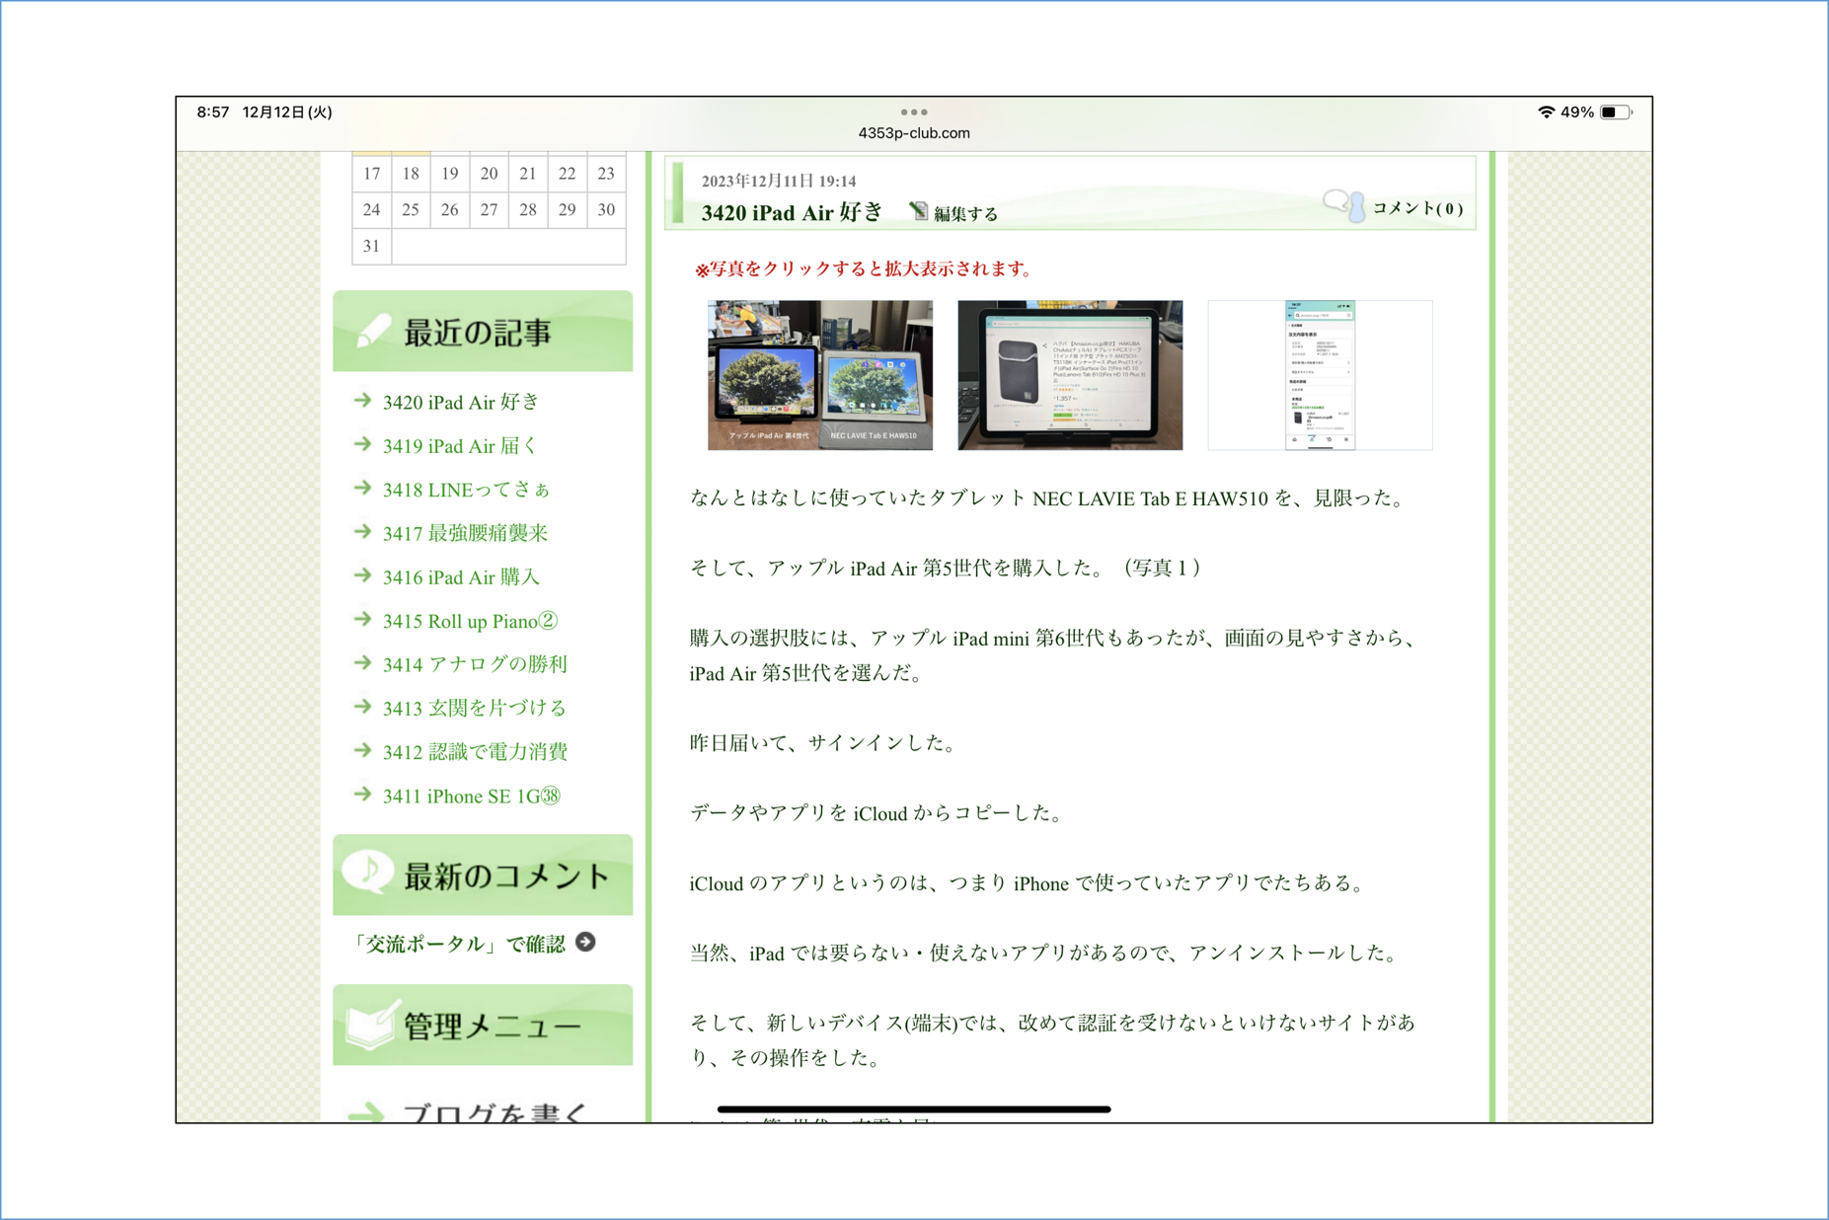1829x1220 pixels.
Task: Click the 最近の記事 section header
Action: (x=483, y=332)
